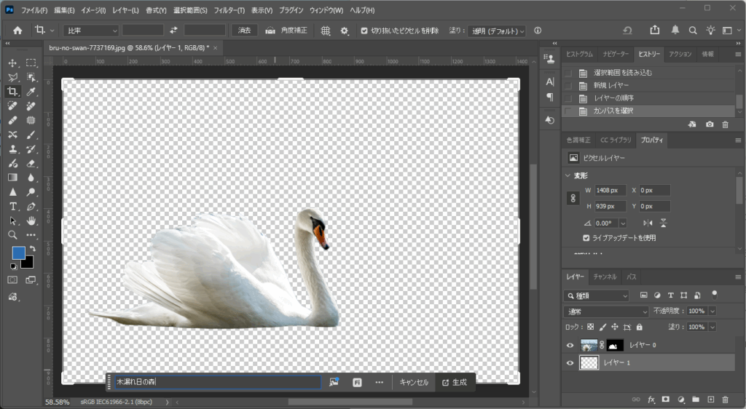
Task: Click the generative fill prompt text field
Action: click(x=217, y=382)
